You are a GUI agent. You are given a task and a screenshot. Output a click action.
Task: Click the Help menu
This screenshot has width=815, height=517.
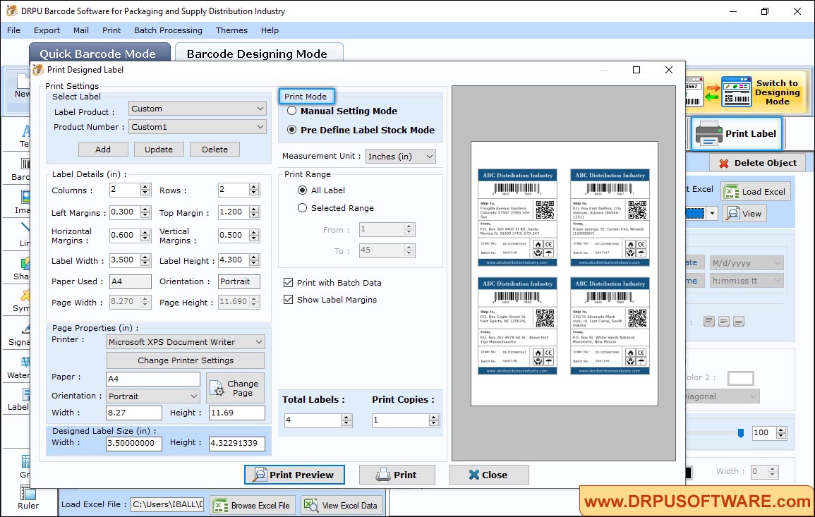tap(270, 30)
